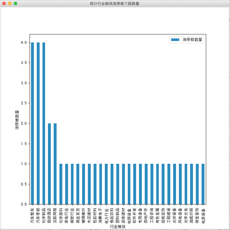Click the x tick label 风电设备
The height and width of the screenshot is (230, 230).
tap(180, 215)
